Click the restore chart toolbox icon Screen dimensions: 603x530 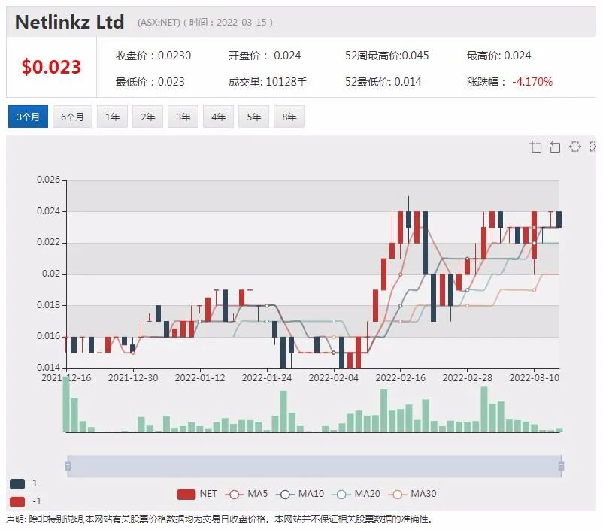(x=575, y=147)
